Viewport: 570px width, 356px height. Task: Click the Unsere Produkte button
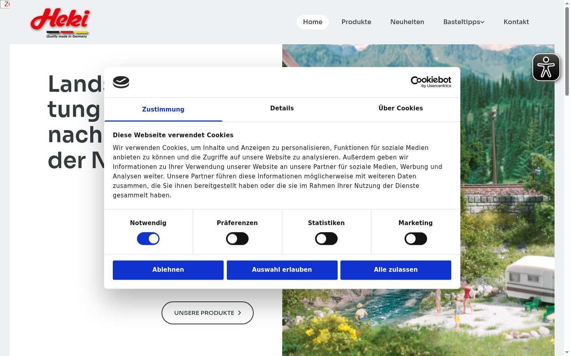click(x=207, y=313)
